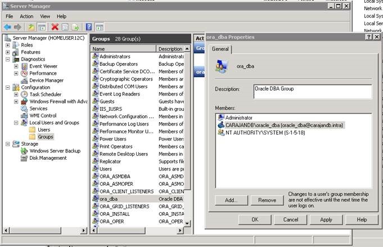Select the Backup Operators group row
383x247 pixels.
point(138,64)
